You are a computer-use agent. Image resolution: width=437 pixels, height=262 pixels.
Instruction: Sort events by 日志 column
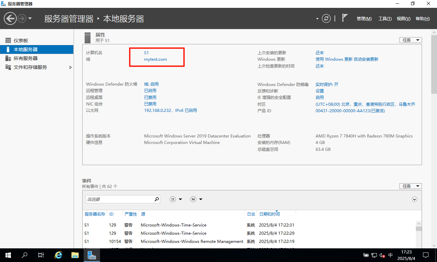pos(251,214)
